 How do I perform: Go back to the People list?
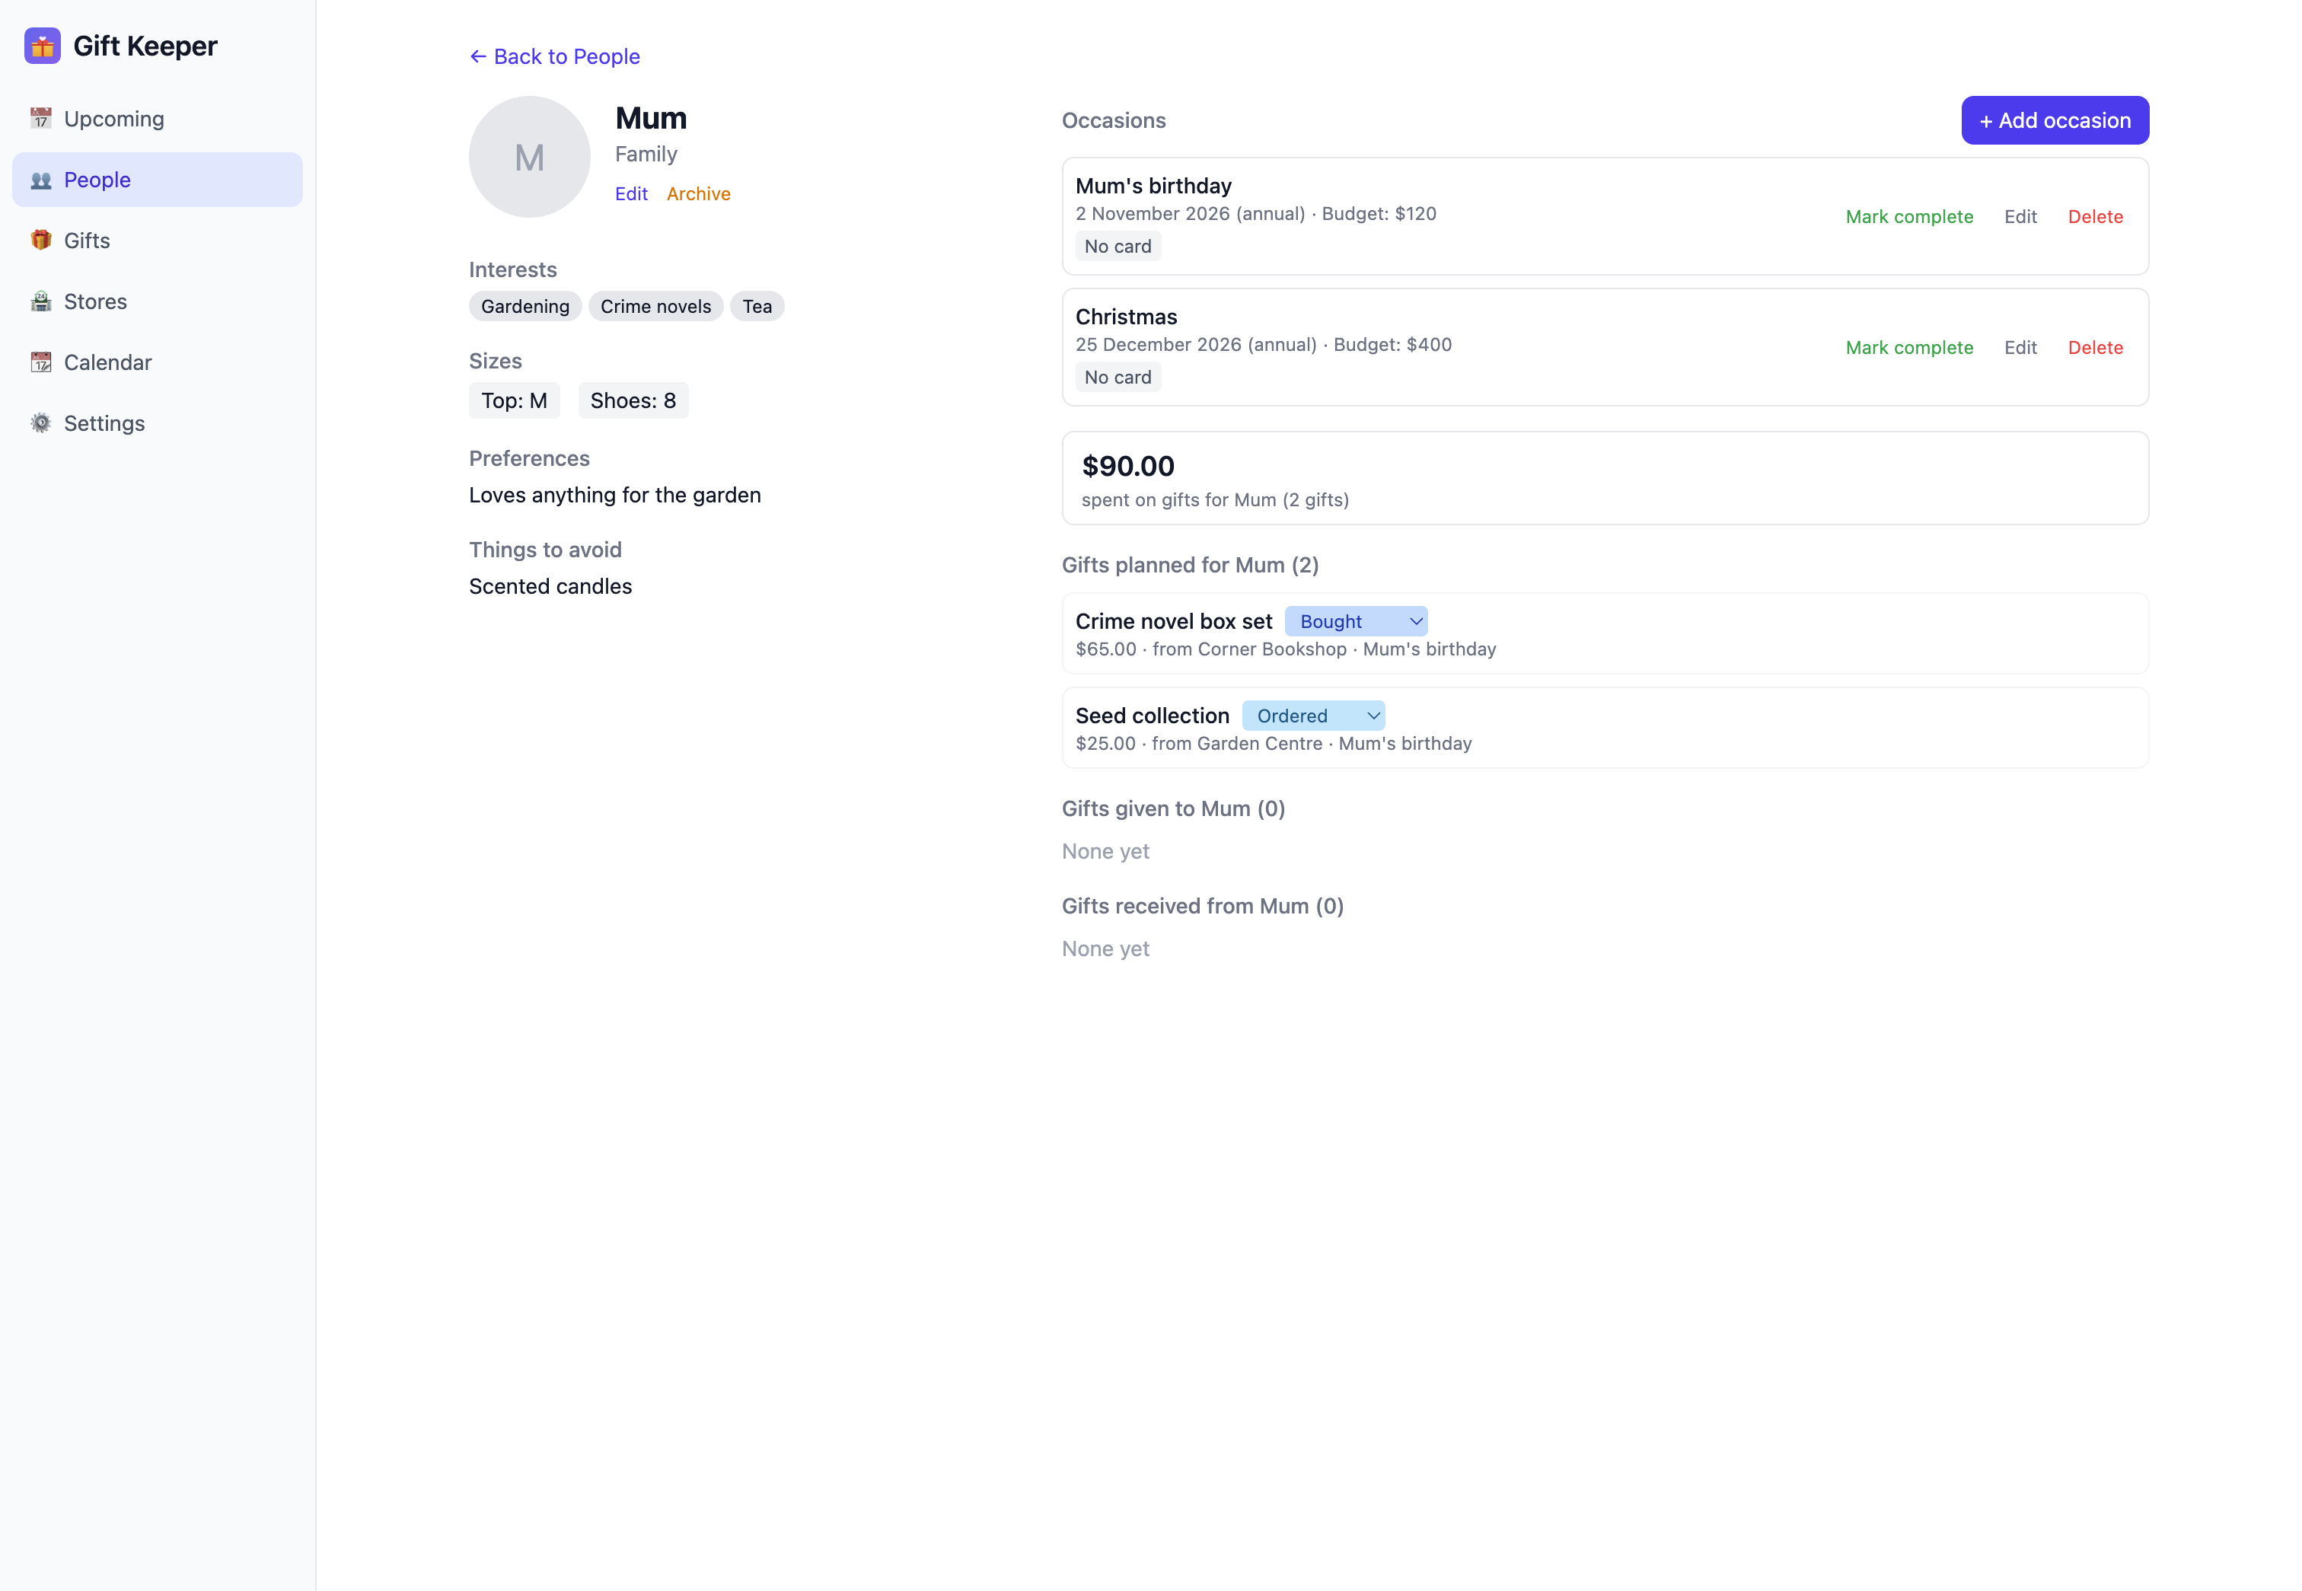554,57
